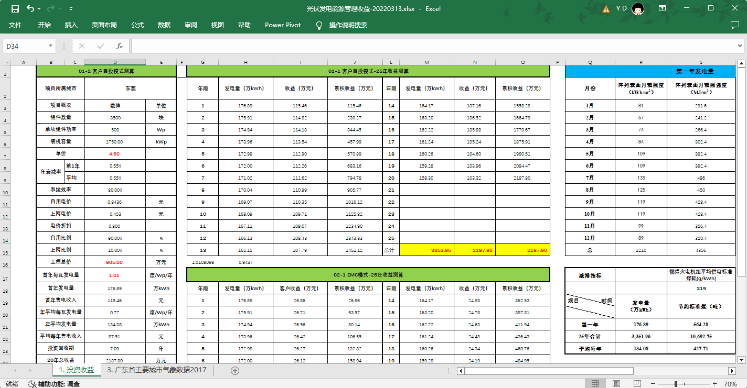Image resolution: width=747 pixels, height=388 pixels.
Task: Click the Cancel X icon in formula bar
Action: click(x=82, y=46)
